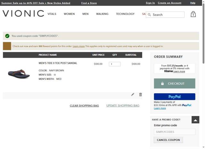Viewport: 205px width, 149px height.
Task: Click Cancel Coupon button
Action: point(168,140)
